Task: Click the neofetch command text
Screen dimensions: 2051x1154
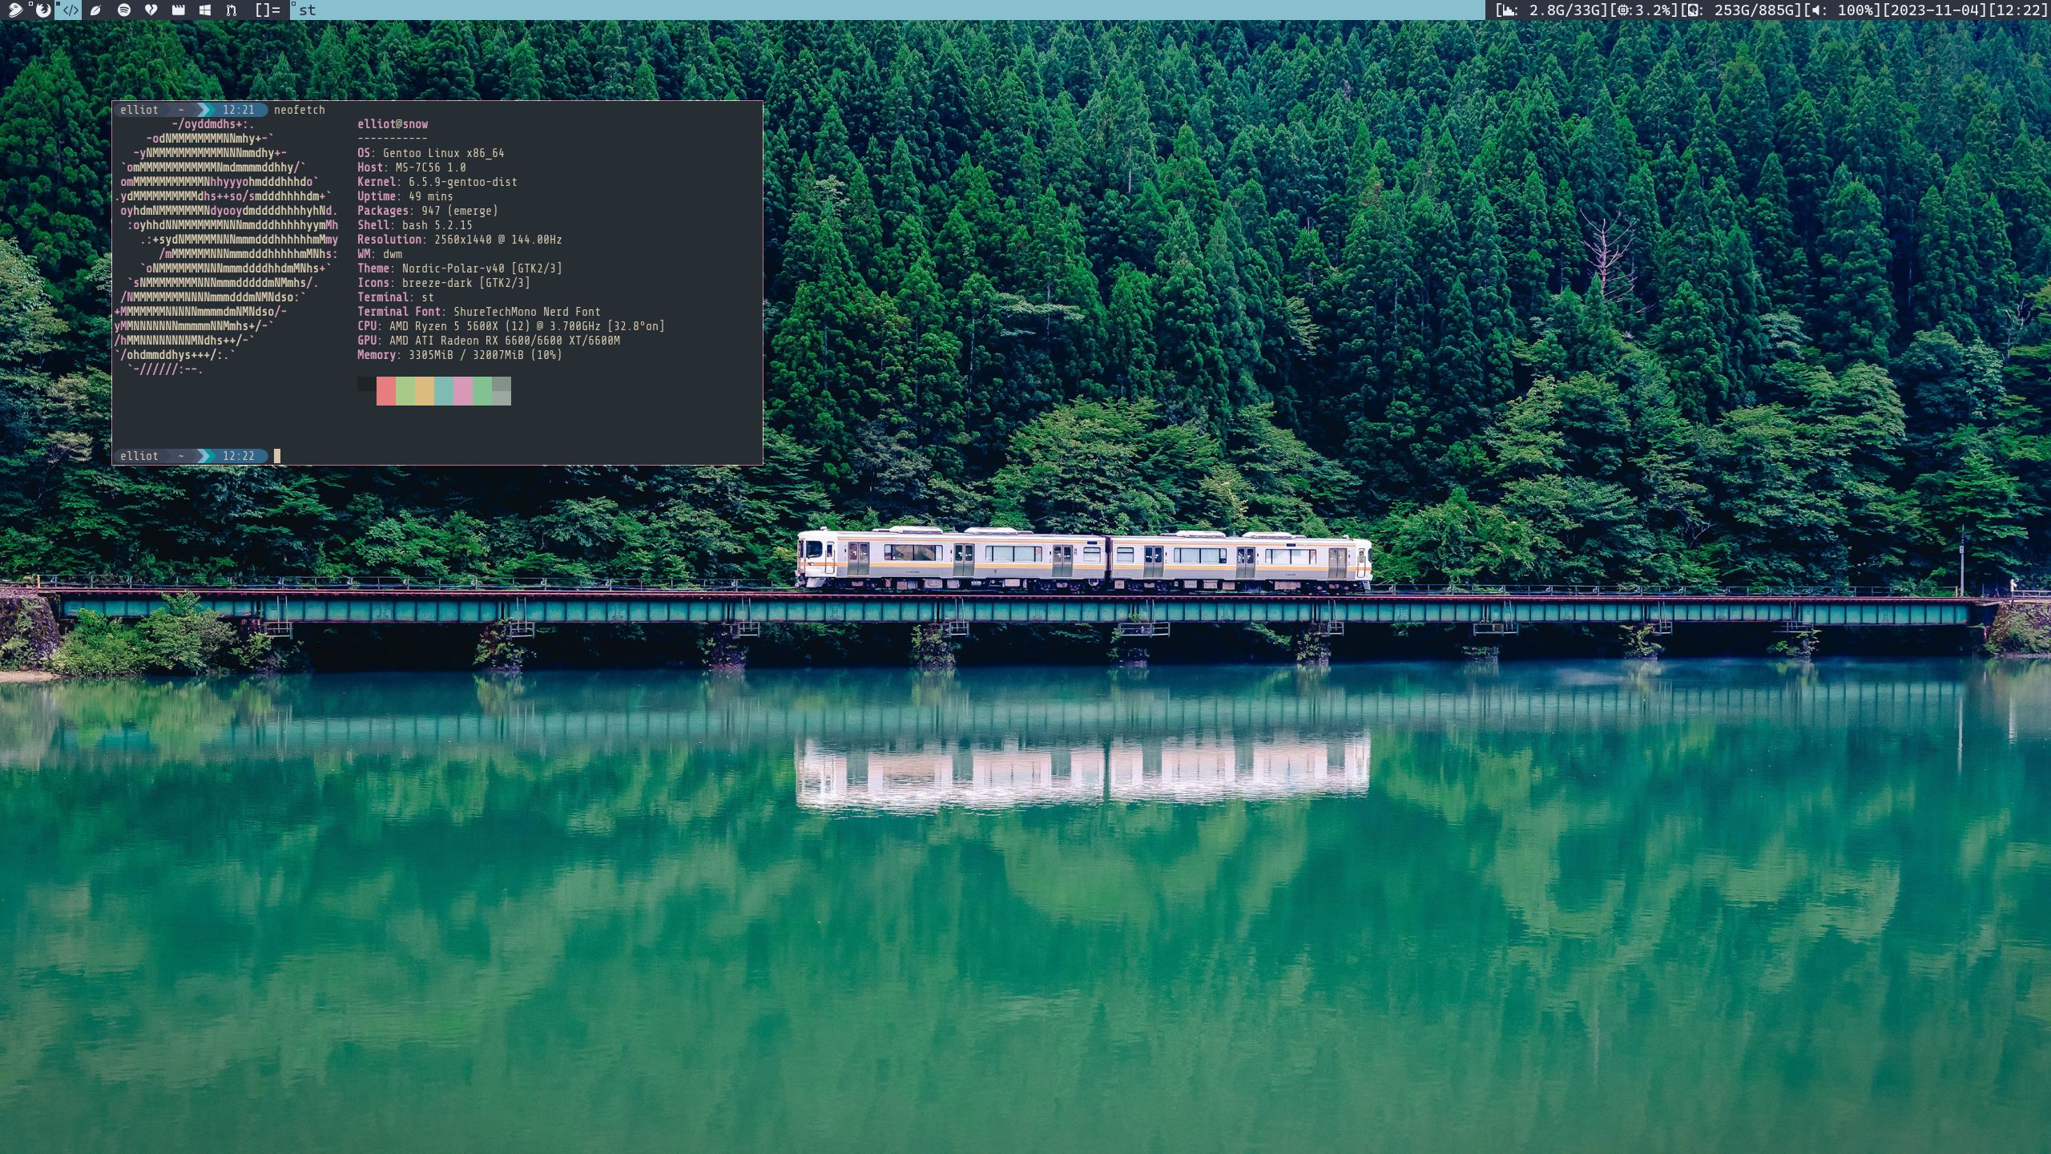Action: tap(300, 110)
